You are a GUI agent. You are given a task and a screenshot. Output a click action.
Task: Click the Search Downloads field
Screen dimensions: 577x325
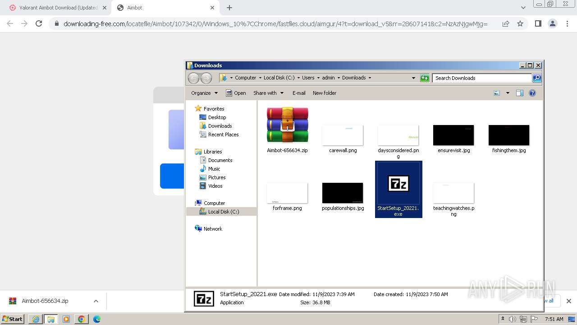coord(482,78)
